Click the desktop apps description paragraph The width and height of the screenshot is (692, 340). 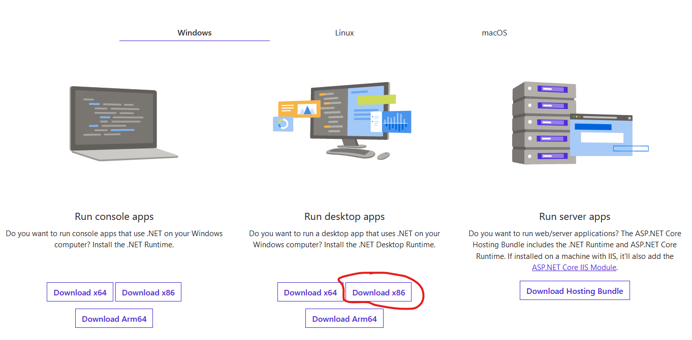point(344,239)
